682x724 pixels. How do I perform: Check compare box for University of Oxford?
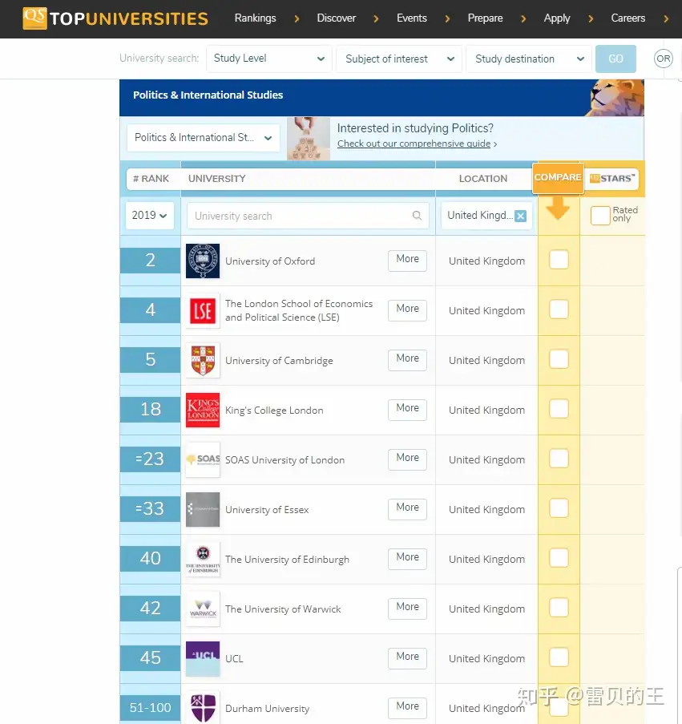click(x=559, y=260)
